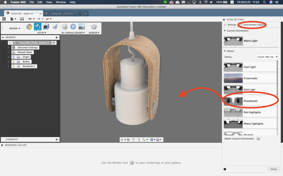This screenshot has height=176, width=283.
Task: Click the Decal tool icon
Action: click(x=46, y=27)
